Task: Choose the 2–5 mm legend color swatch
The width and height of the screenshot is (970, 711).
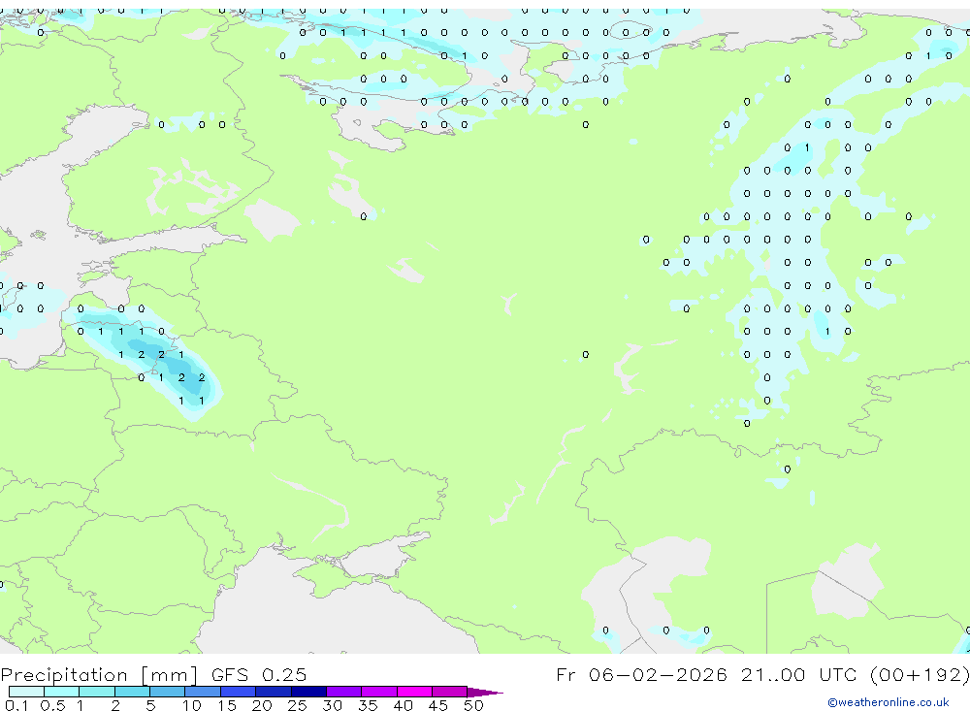Action: [x=132, y=692]
